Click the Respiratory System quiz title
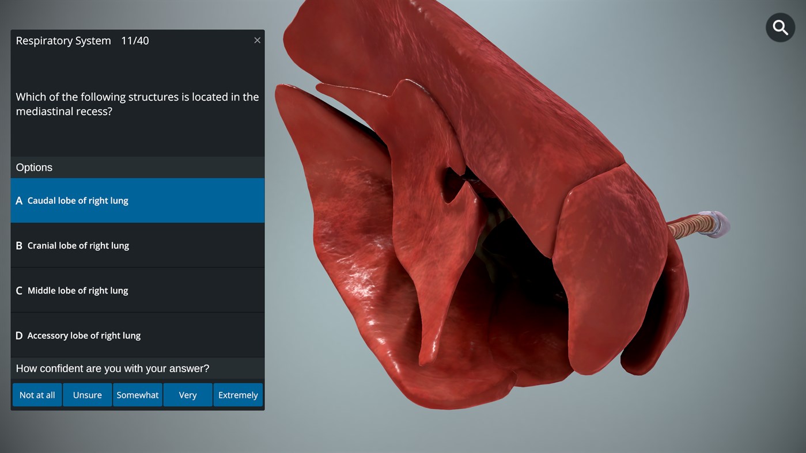This screenshot has height=453, width=806. click(x=63, y=40)
